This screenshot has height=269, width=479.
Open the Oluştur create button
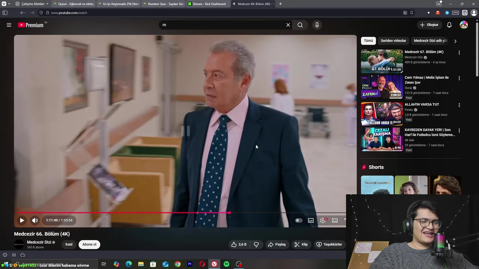429,25
